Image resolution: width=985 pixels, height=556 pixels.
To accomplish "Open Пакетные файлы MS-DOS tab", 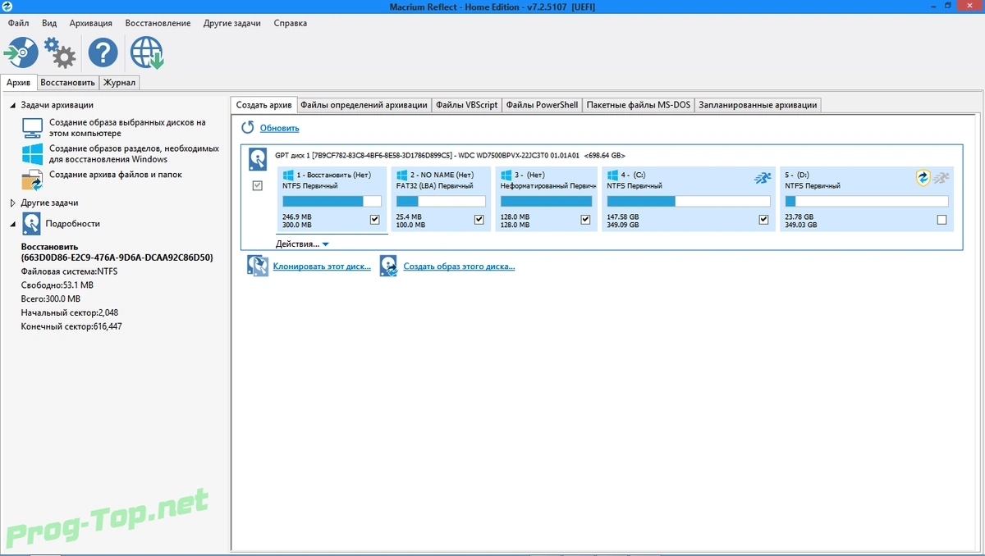I will 639,105.
